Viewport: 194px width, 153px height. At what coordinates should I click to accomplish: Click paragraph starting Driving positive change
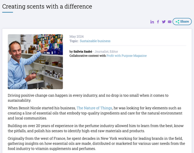(x=88, y=98)
